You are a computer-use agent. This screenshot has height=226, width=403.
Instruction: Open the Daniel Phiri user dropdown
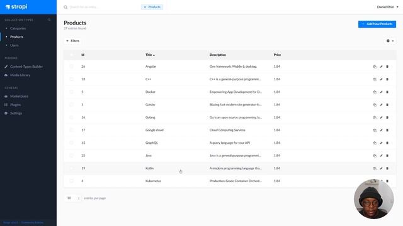[x=388, y=7]
